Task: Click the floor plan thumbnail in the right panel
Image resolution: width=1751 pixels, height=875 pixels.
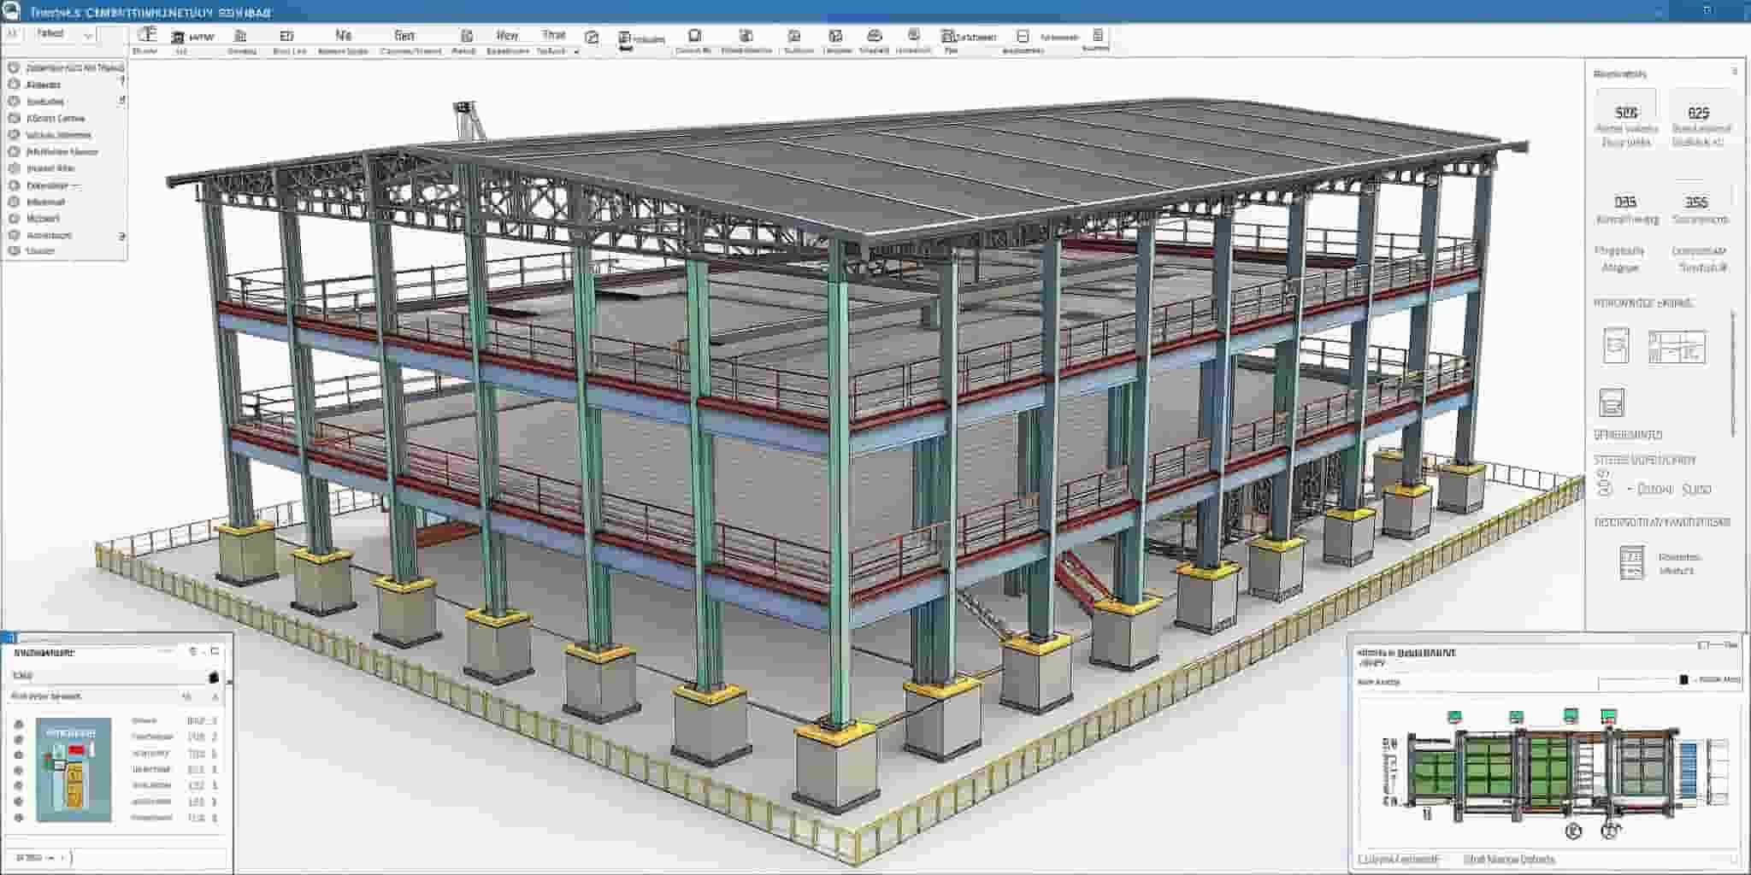Action: [x=1677, y=347]
